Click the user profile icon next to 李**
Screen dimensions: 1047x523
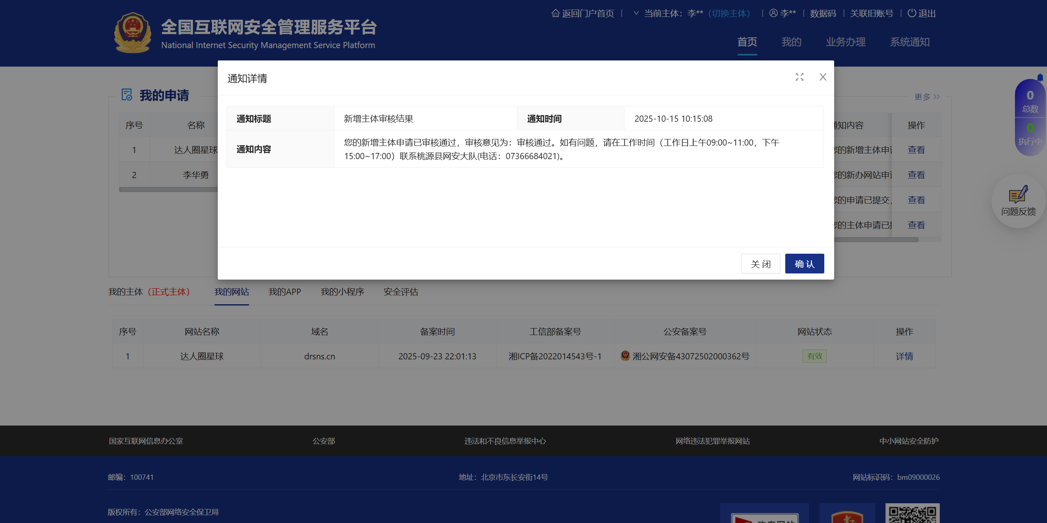pos(772,13)
